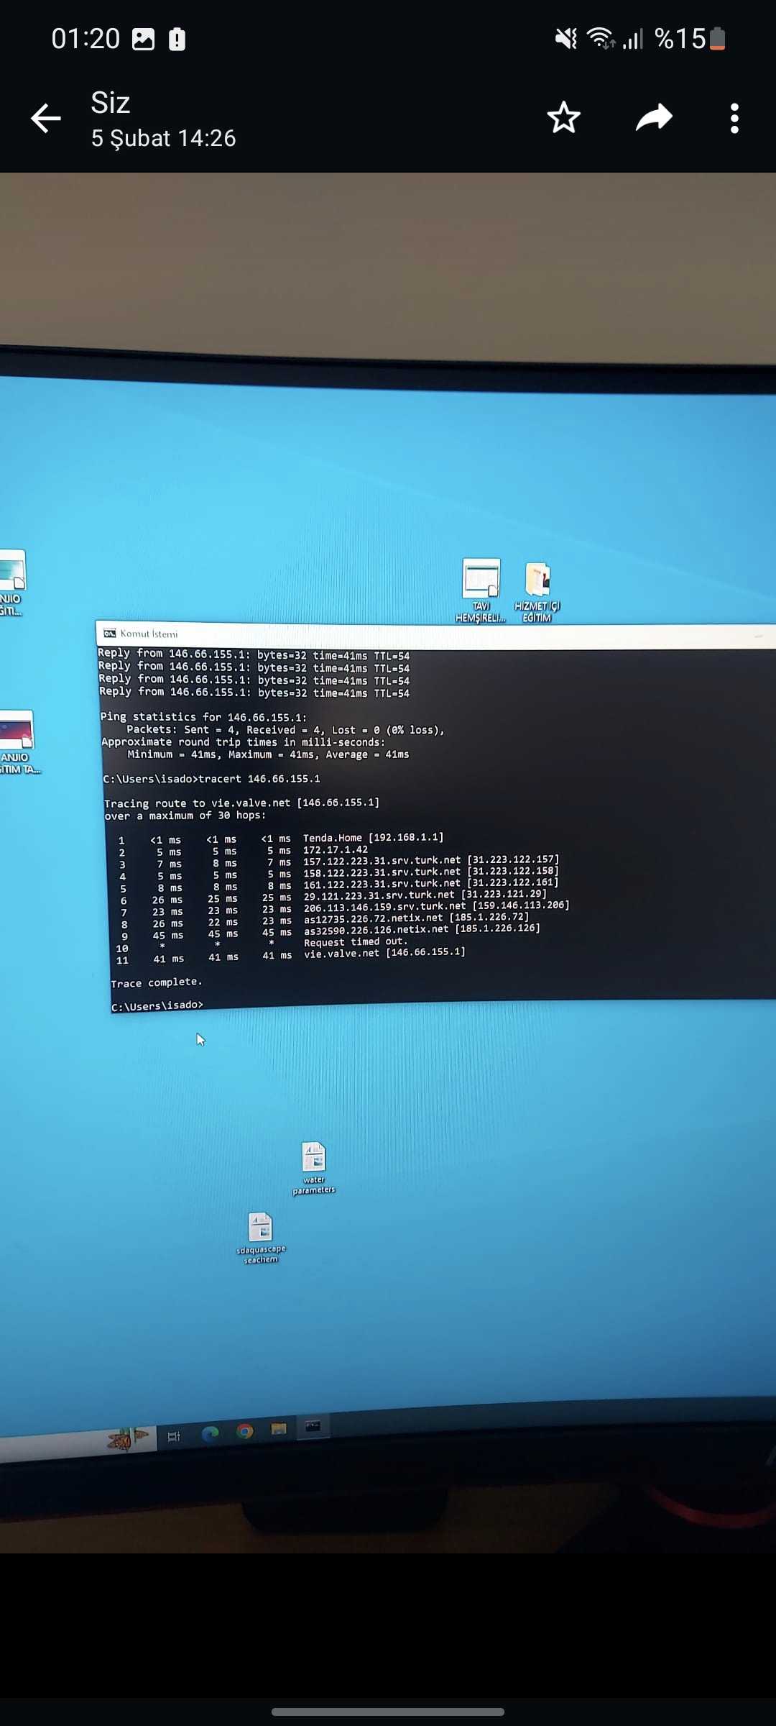Click the "Trace complete." line
Screen dimensions: 776x1726
[x=157, y=982]
